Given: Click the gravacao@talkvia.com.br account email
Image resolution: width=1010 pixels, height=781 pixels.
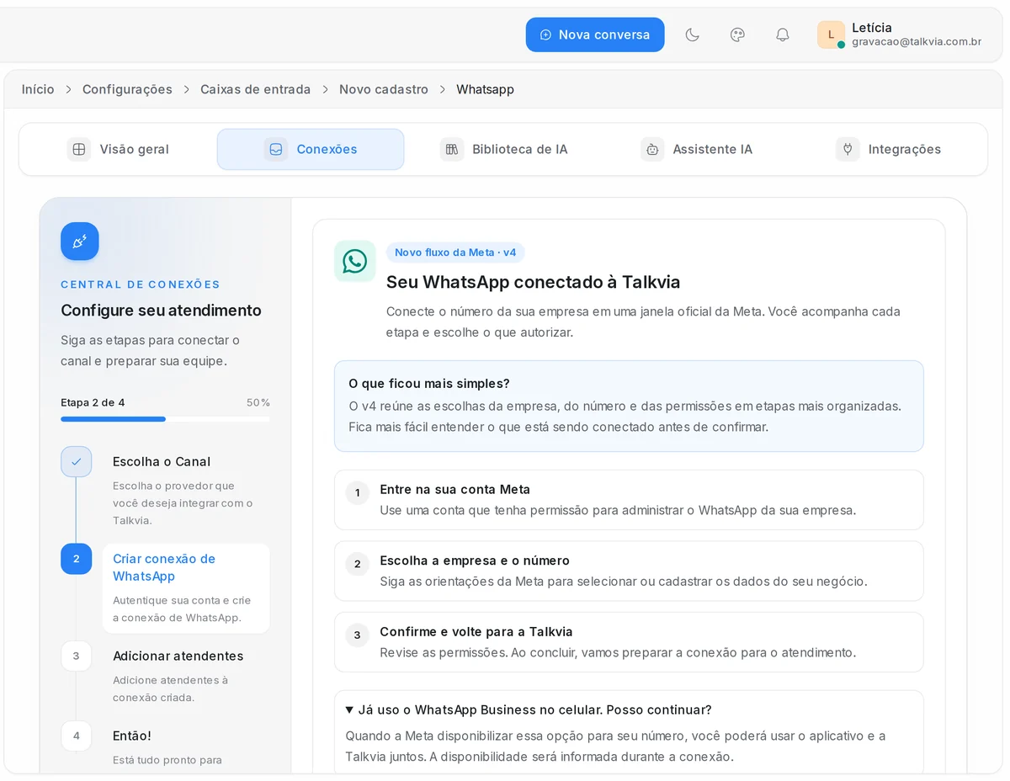Looking at the screenshot, I should tap(917, 42).
